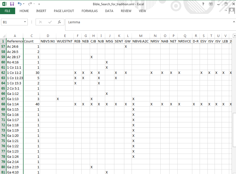Select the WUESTNT header cell
The image size is (236, 174).
pos(65,41)
